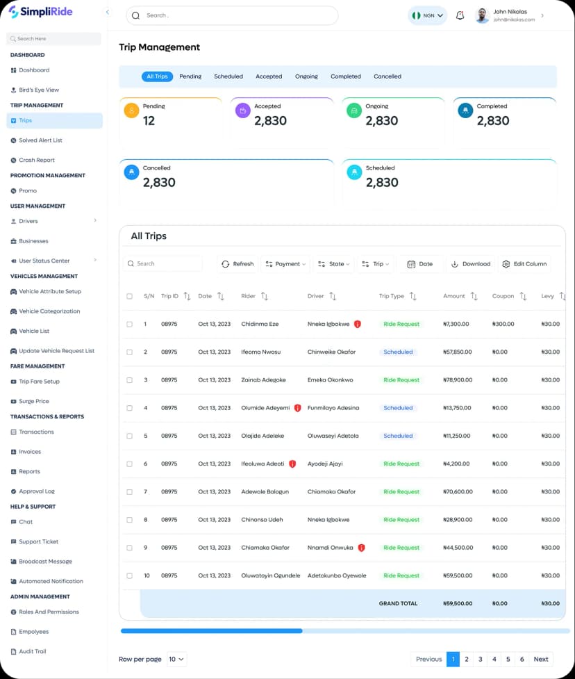Image resolution: width=575 pixels, height=679 pixels.
Task: Click the orange Pending card icon
Action: coord(131,111)
